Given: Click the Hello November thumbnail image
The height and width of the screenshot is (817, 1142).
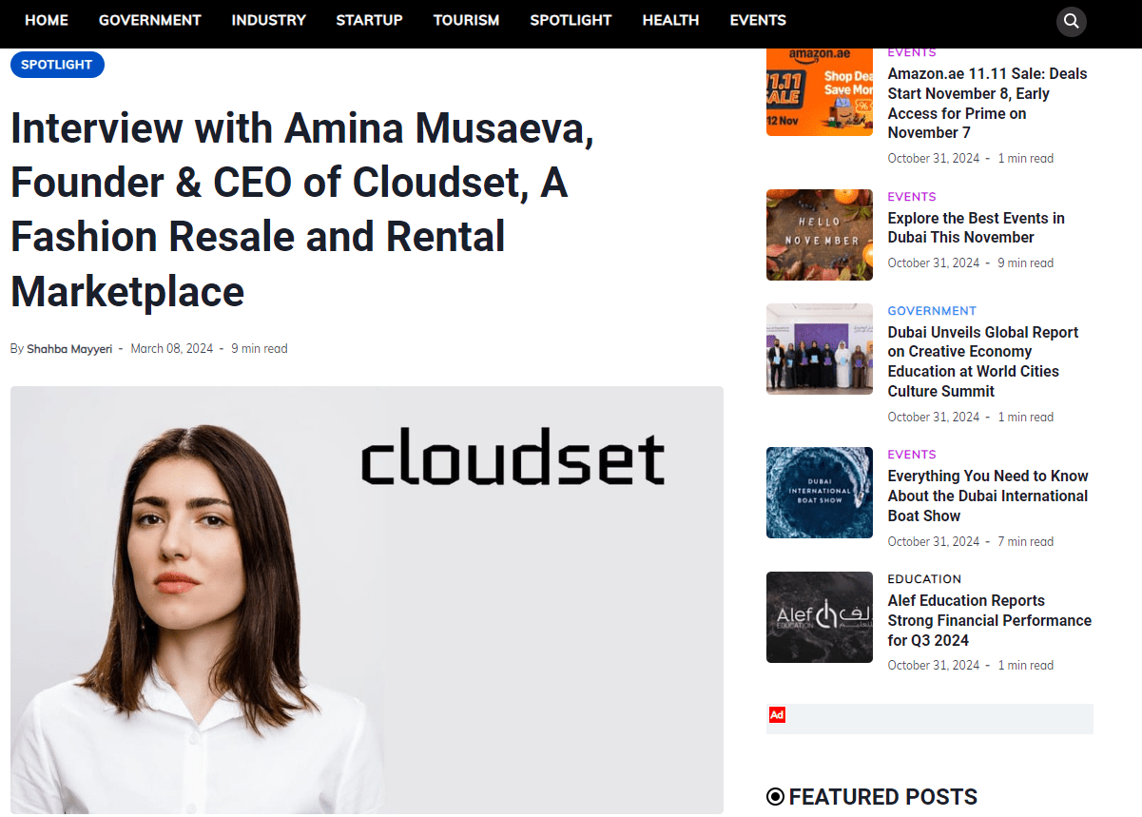Looking at the screenshot, I should [820, 235].
